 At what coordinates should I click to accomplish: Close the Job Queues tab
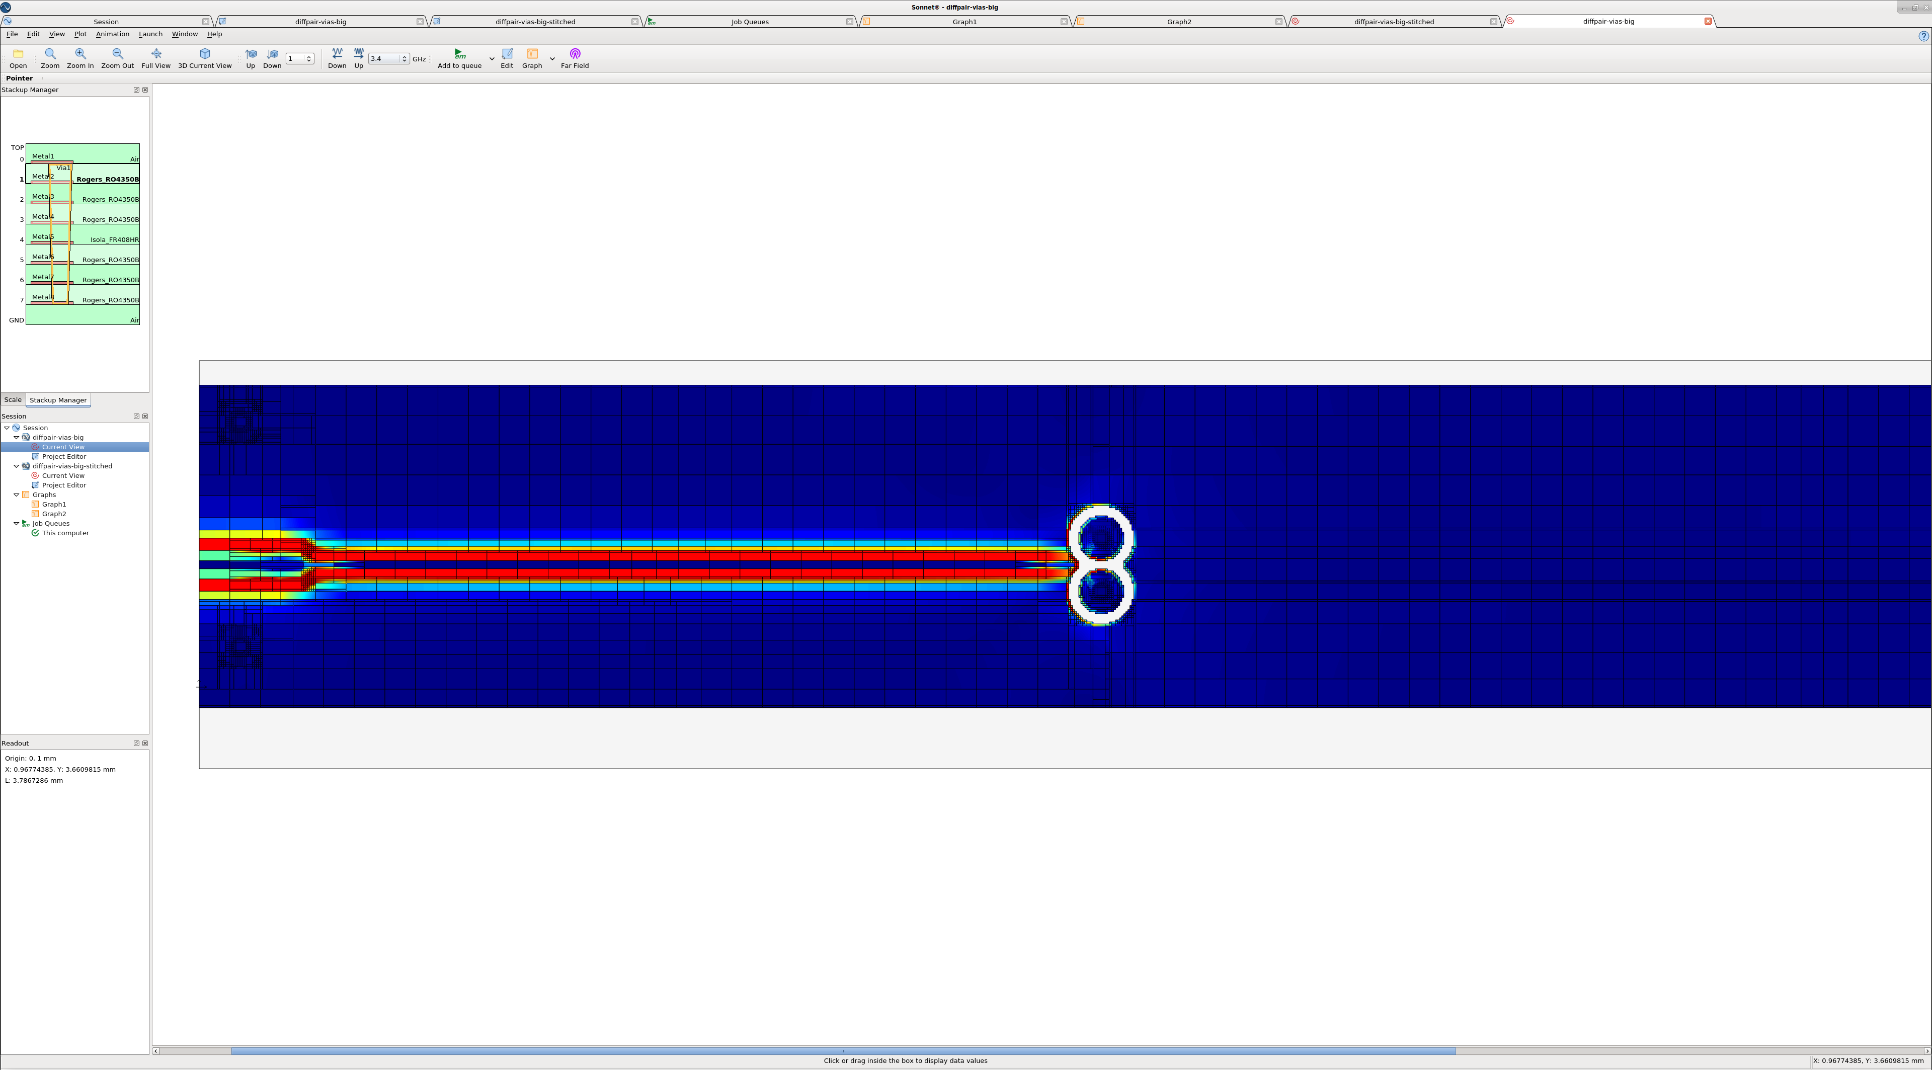click(x=849, y=22)
